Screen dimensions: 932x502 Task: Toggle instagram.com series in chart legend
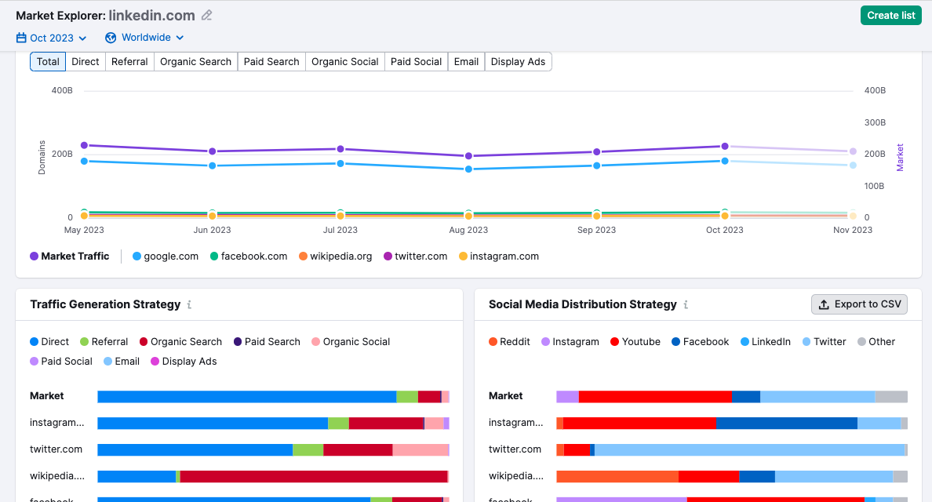point(499,256)
